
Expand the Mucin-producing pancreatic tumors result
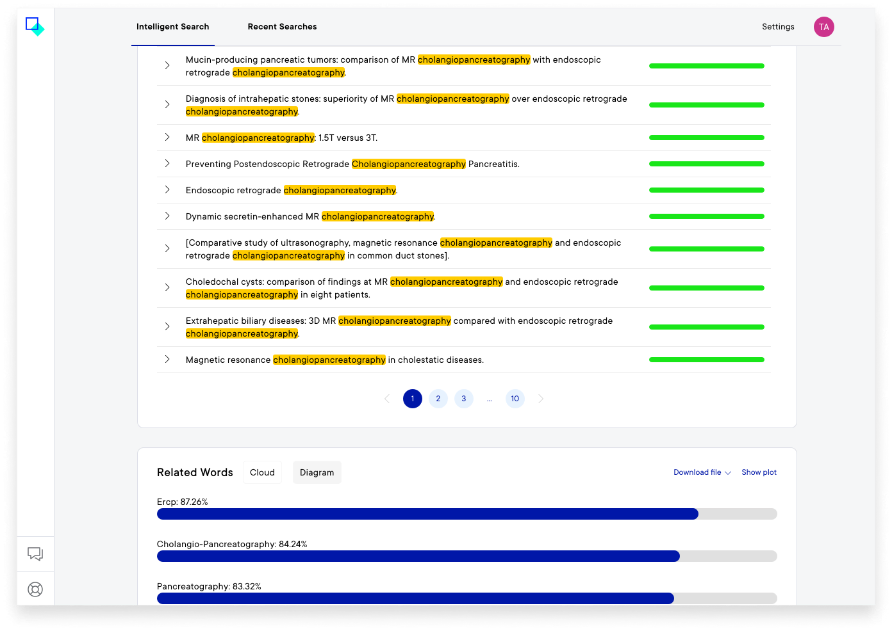167,66
